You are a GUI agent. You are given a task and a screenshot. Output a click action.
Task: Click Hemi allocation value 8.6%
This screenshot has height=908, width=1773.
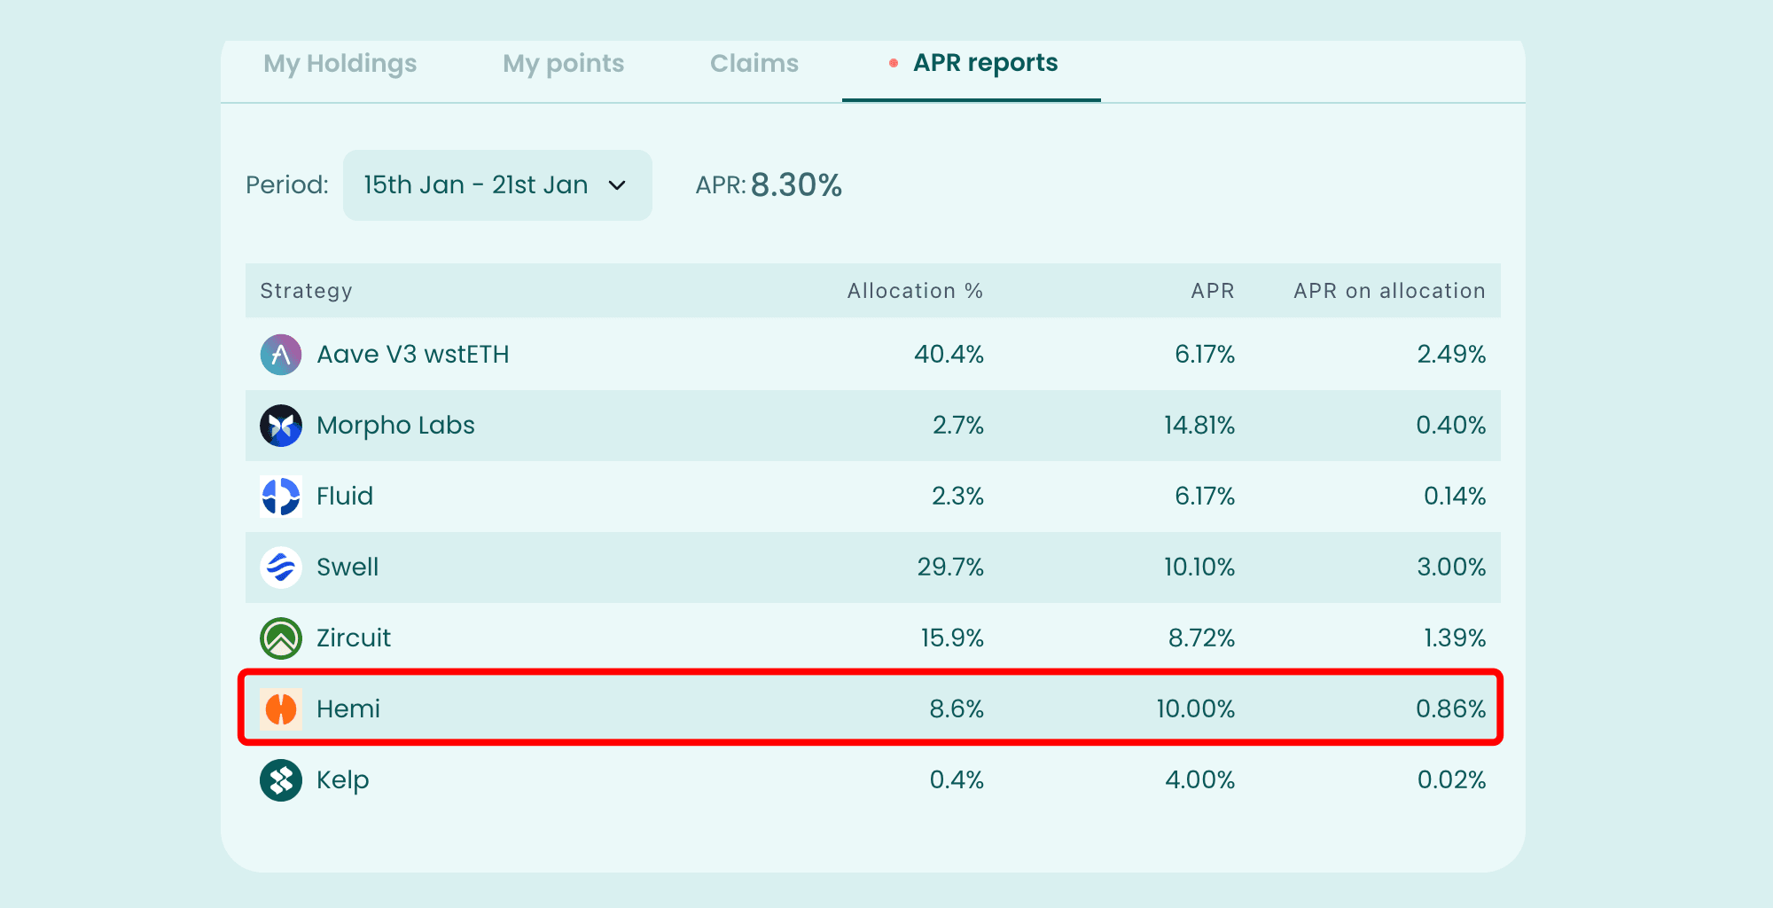coord(957,709)
